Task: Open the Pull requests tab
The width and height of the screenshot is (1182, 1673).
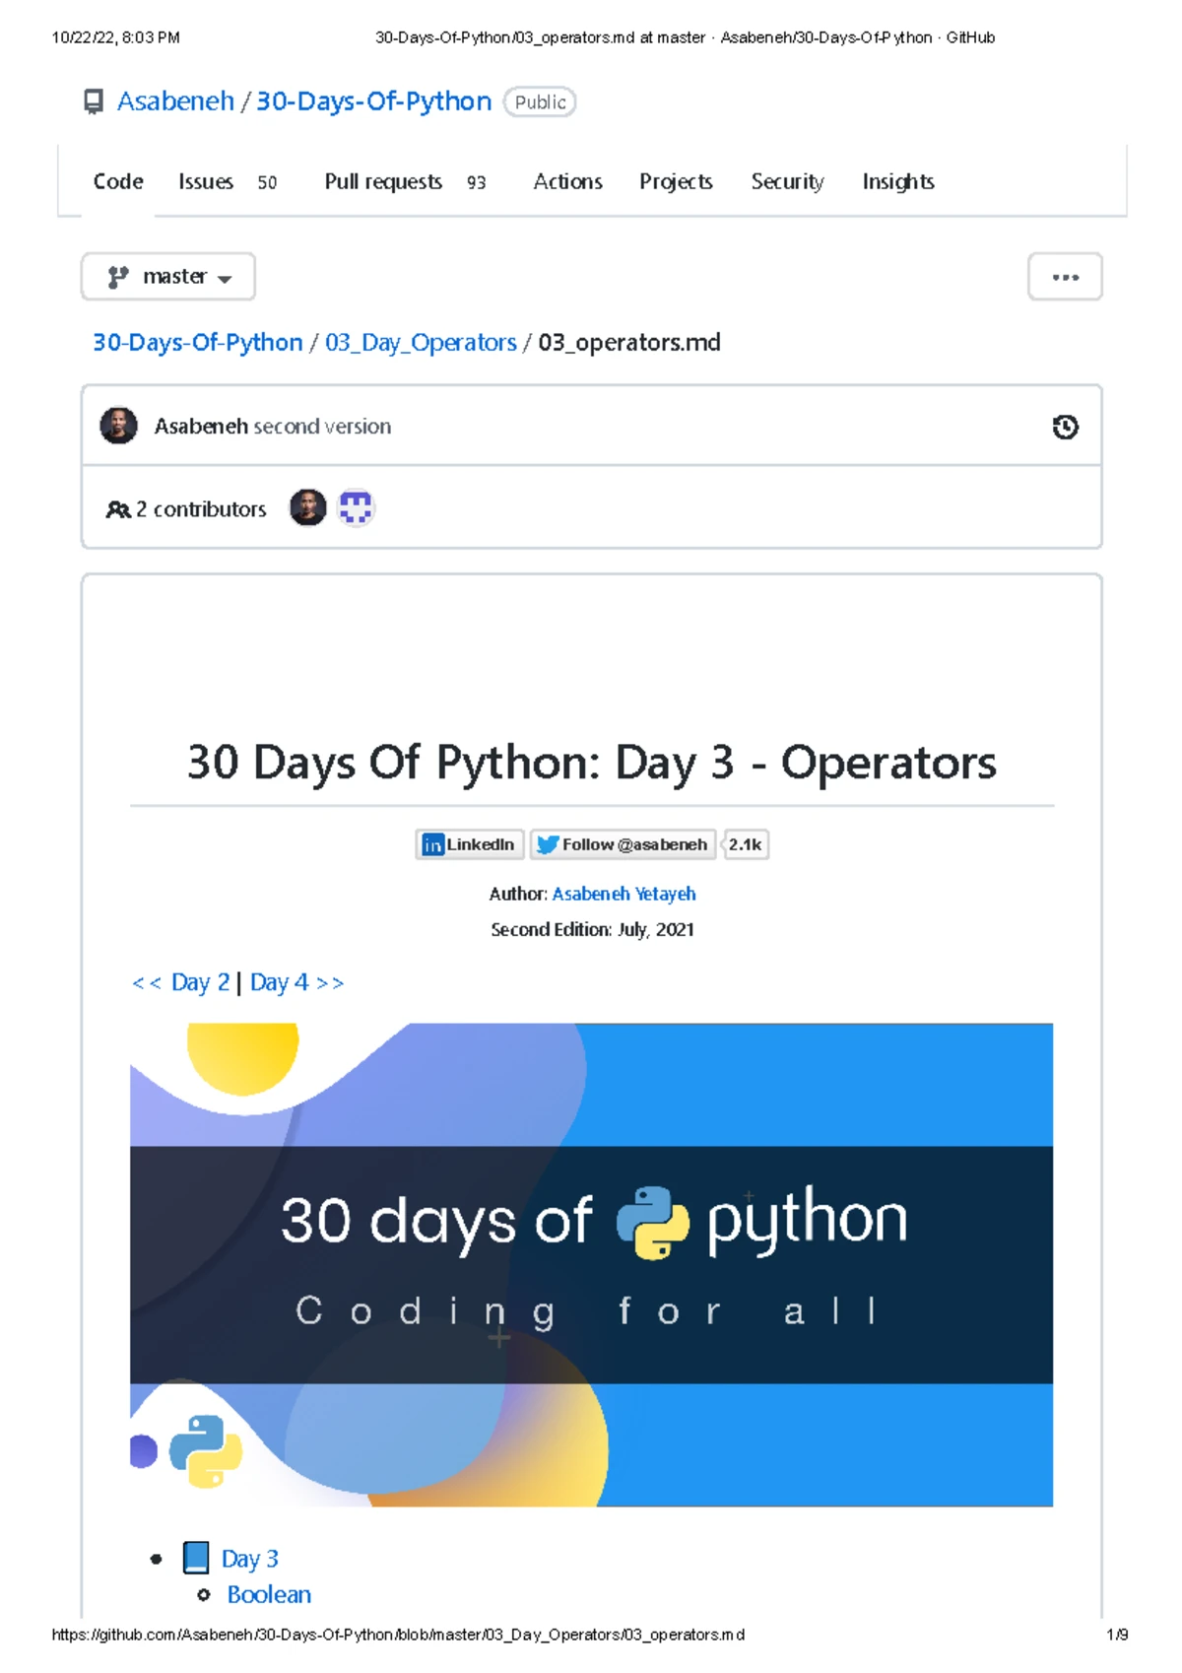Action: point(383,182)
